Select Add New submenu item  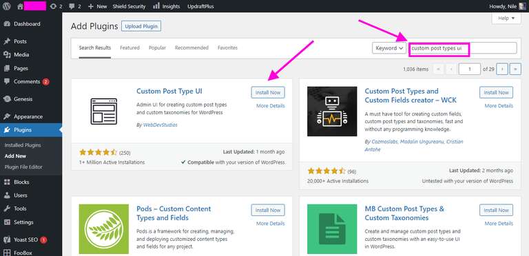click(15, 156)
